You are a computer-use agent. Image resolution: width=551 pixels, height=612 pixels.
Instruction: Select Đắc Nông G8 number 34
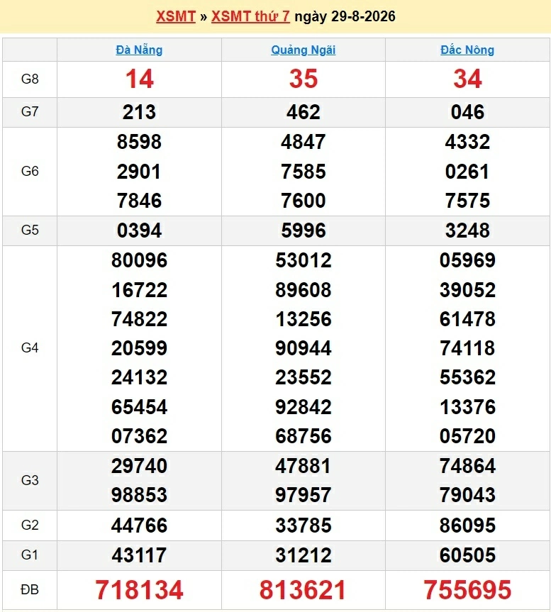pyautogui.click(x=467, y=79)
